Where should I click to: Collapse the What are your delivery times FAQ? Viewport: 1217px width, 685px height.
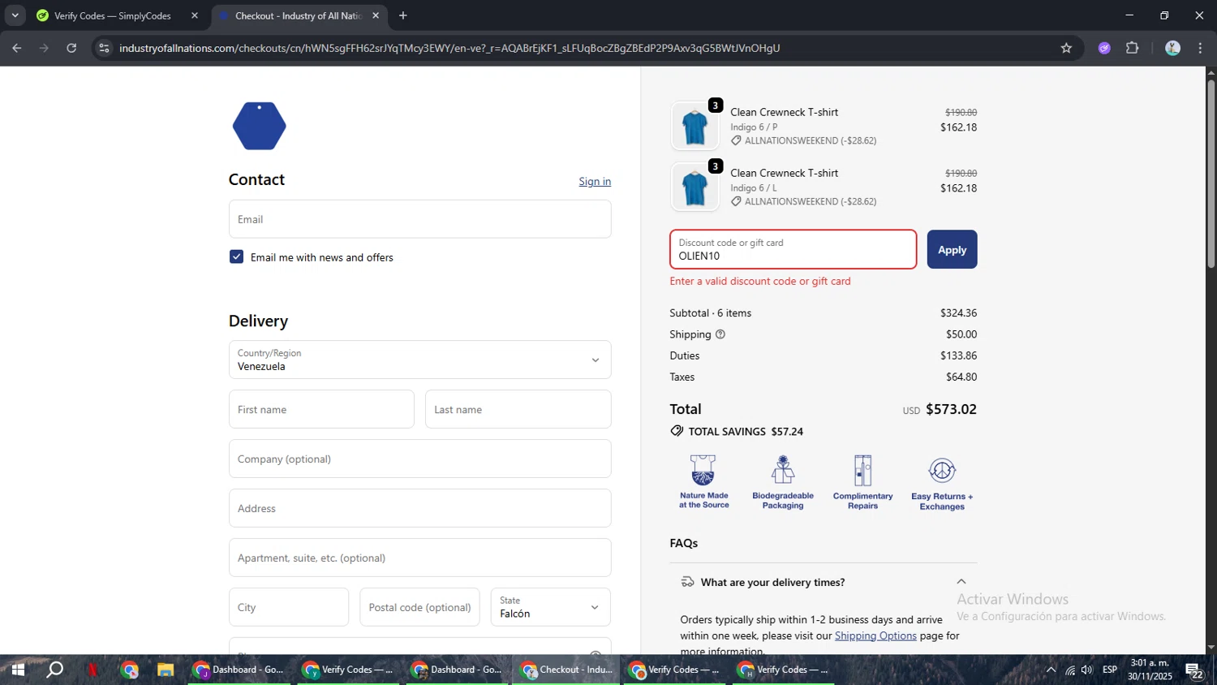(x=961, y=582)
